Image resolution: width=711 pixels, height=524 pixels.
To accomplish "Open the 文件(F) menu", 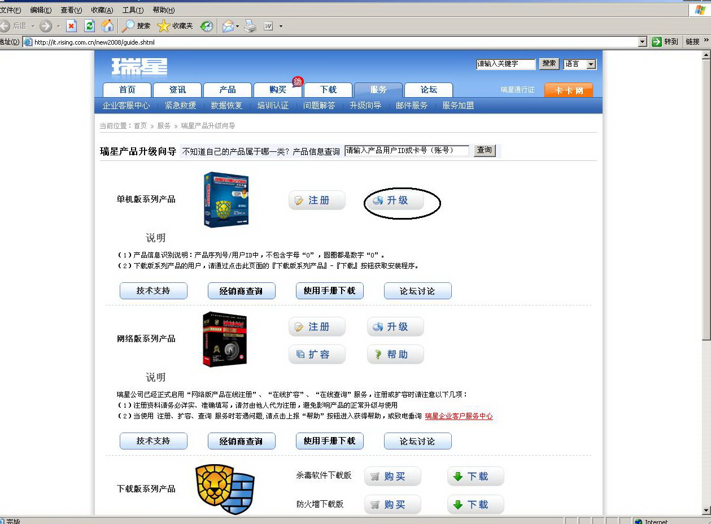I will pyautogui.click(x=11, y=10).
